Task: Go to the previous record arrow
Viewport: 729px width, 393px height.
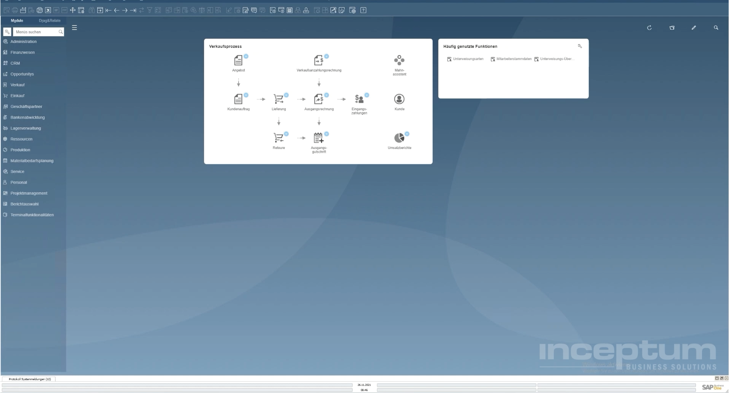Action: point(117,10)
